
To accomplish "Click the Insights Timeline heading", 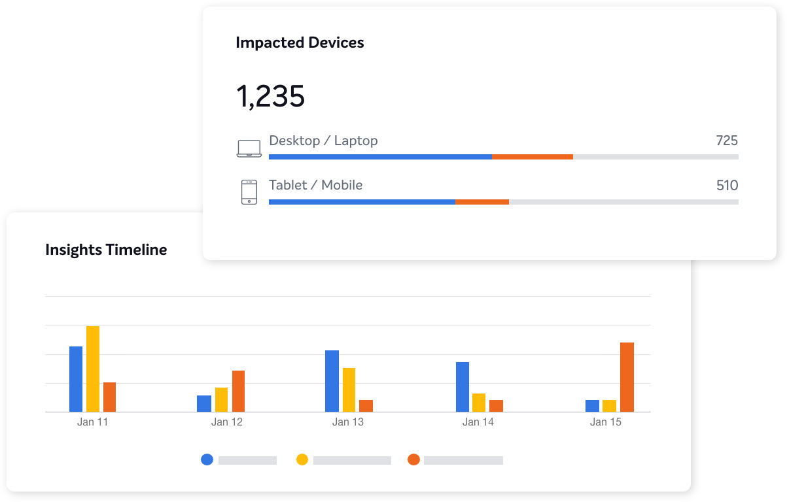I will (x=106, y=250).
